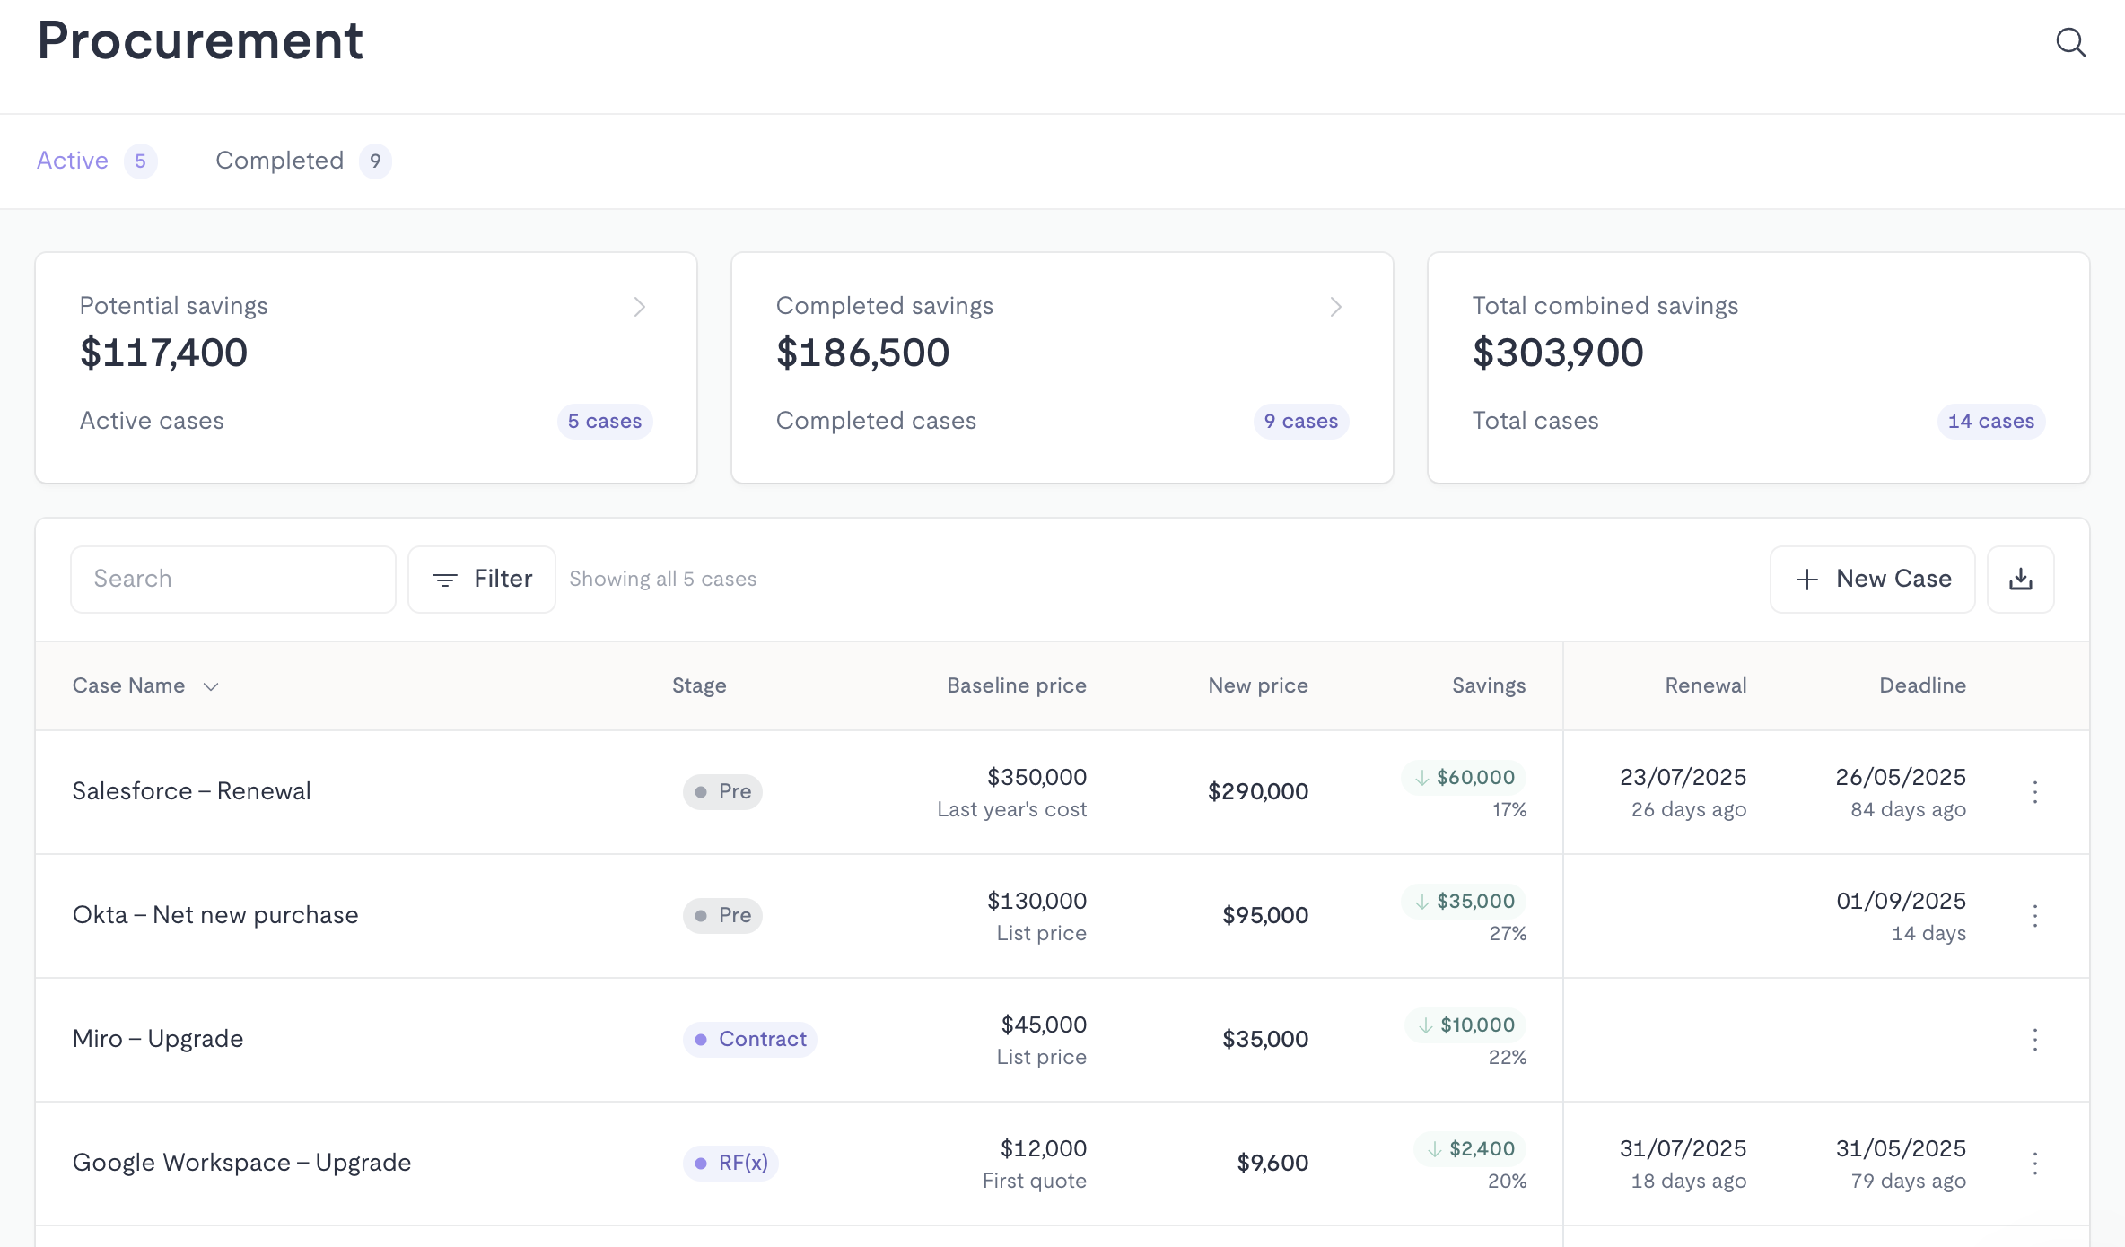
Task: Click the New Case button
Action: [x=1872, y=580]
